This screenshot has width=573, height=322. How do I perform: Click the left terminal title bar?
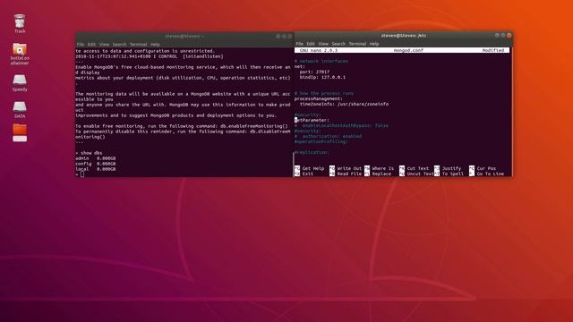(x=184, y=36)
